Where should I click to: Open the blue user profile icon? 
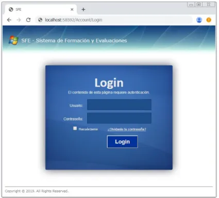199,20
